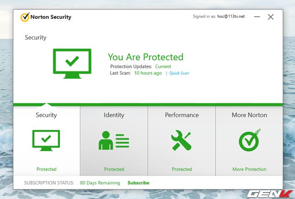Click the More Norton checkmark circle icon
Viewport: 295px width, 199px height.
[x=249, y=140]
